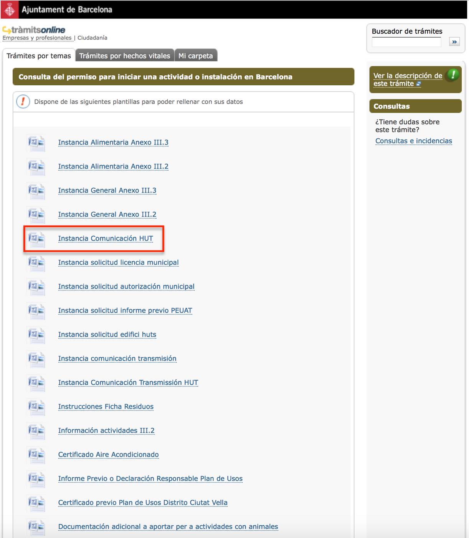Click the green exclamation info icon

pyautogui.click(x=453, y=75)
